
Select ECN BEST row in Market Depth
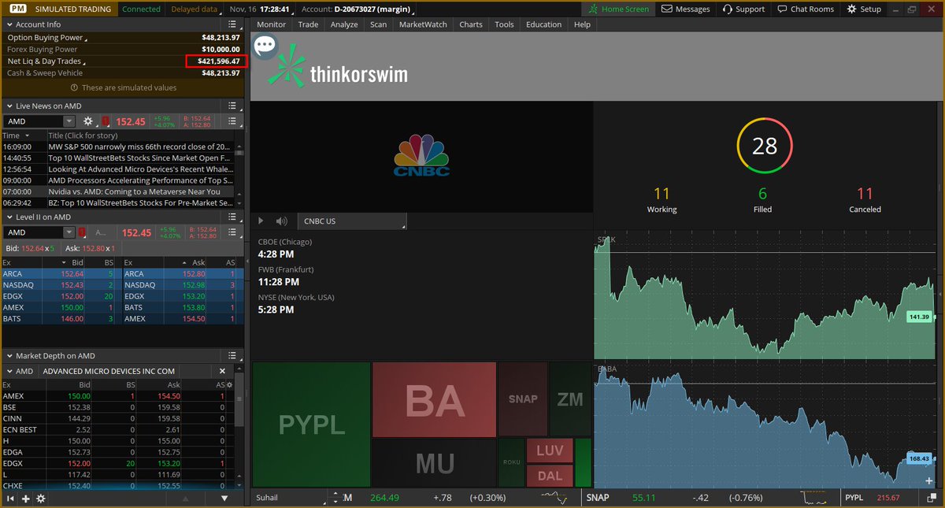(x=118, y=429)
